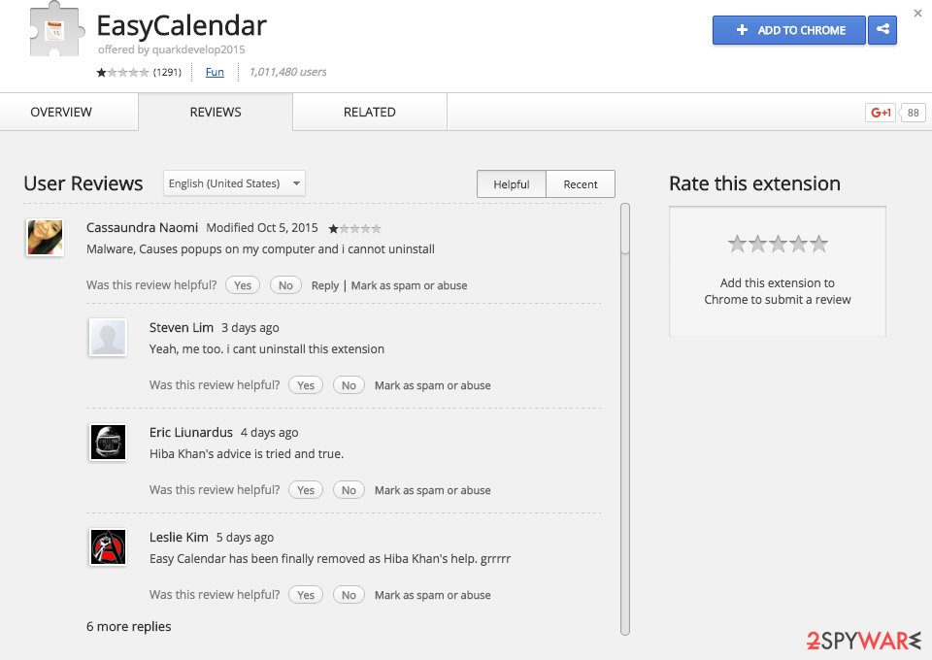Viewport: 932px width, 660px height.
Task: Click the extension star rating in header
Action: point(122,73)
